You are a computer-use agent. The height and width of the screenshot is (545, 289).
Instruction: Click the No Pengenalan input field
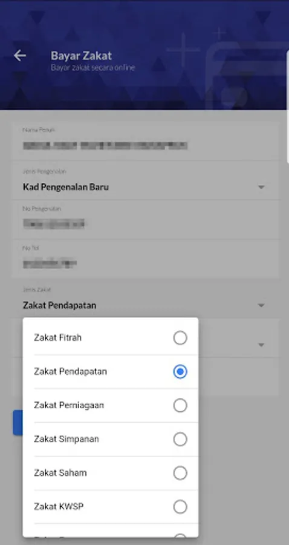145,219
